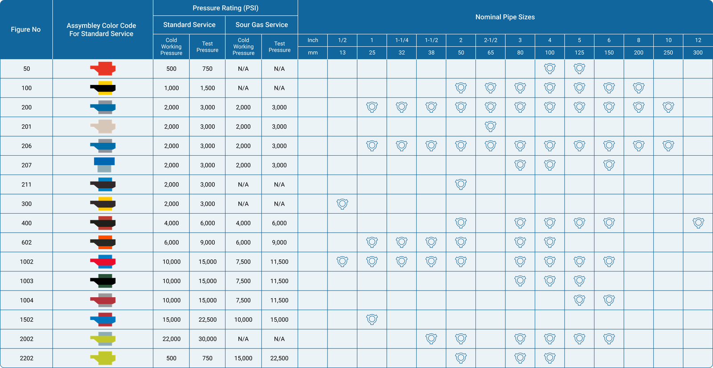Select the beige assembly icon for Figure 201

click(103, 127)
